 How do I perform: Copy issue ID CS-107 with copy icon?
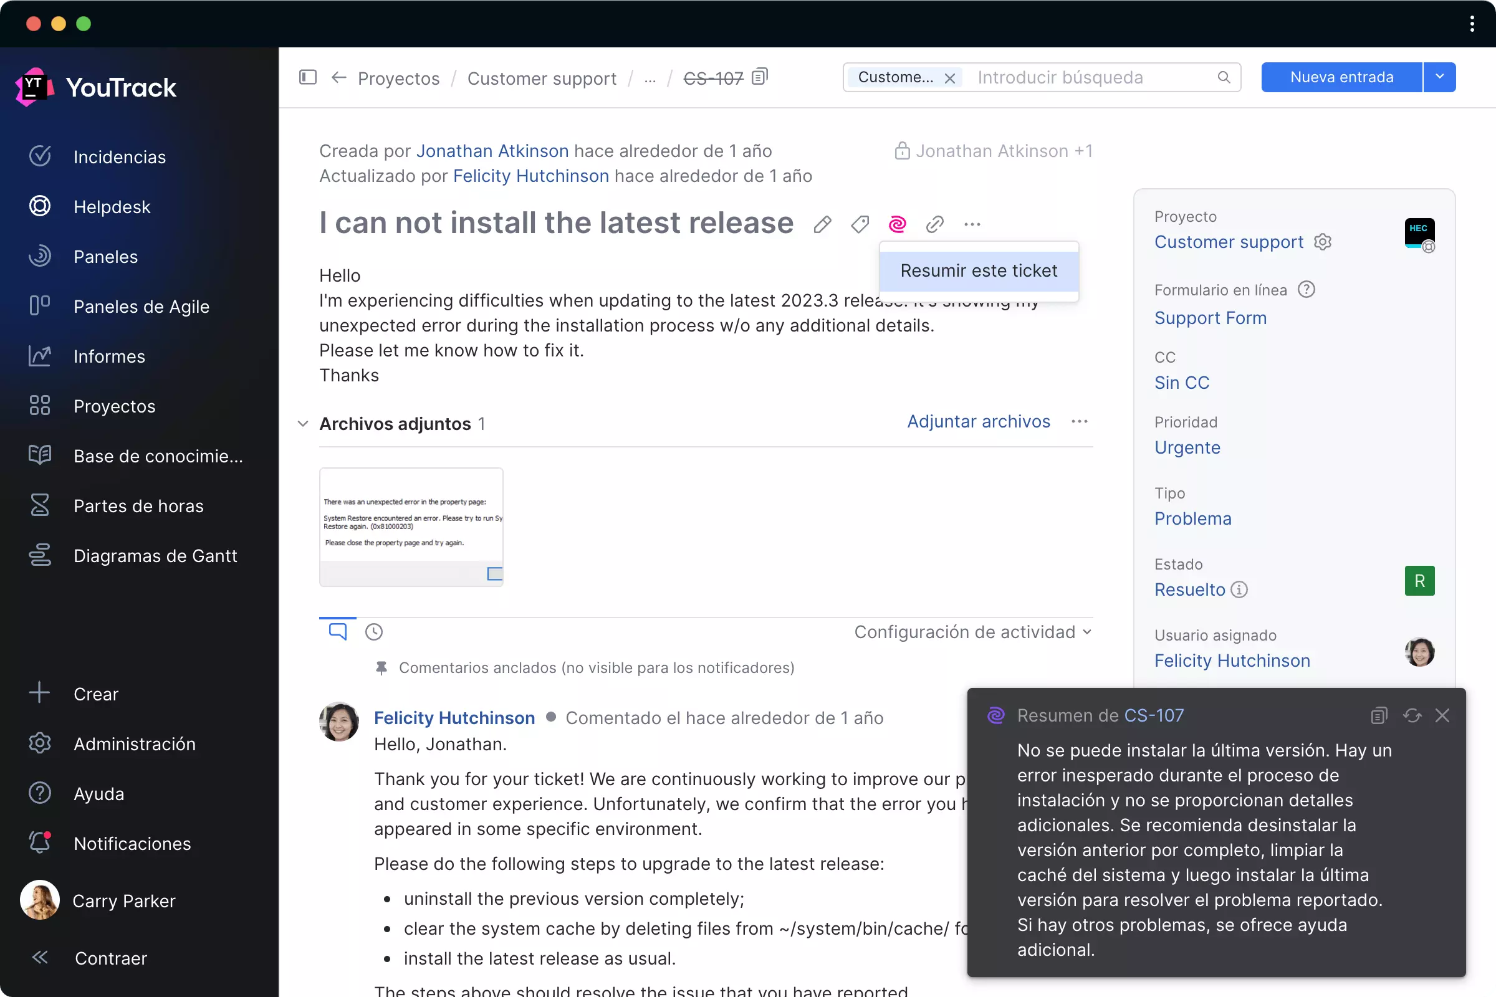pos(759,77)
